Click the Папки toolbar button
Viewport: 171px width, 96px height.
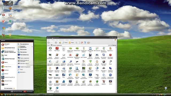(71, 43)
